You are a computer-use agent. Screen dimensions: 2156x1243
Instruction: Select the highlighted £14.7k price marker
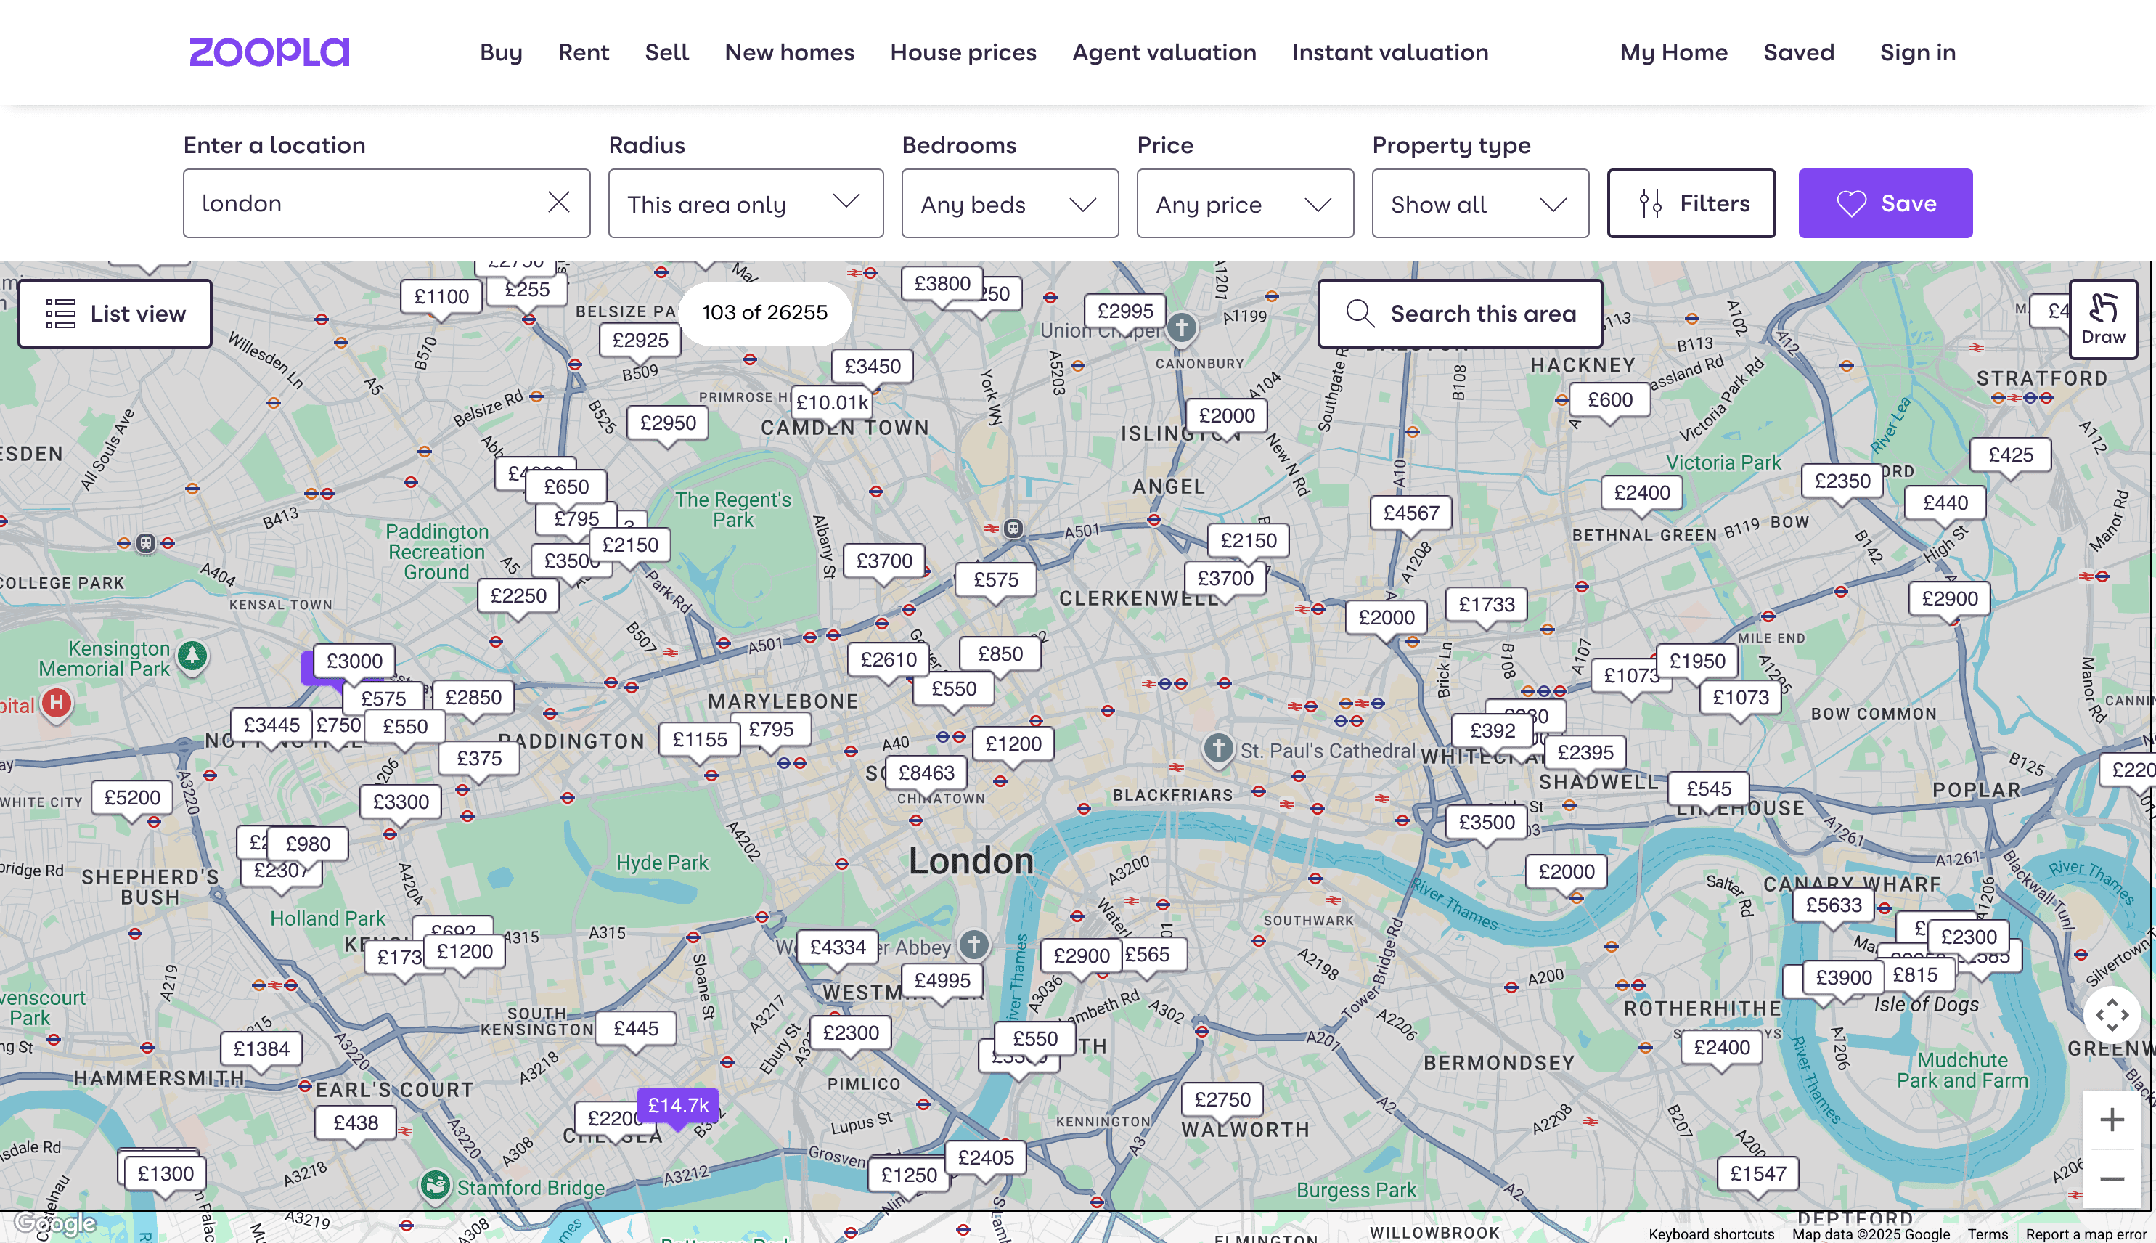(x=678, y=1106)
